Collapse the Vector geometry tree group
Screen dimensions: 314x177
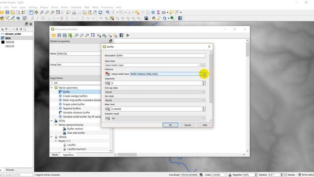pos(52,88)
